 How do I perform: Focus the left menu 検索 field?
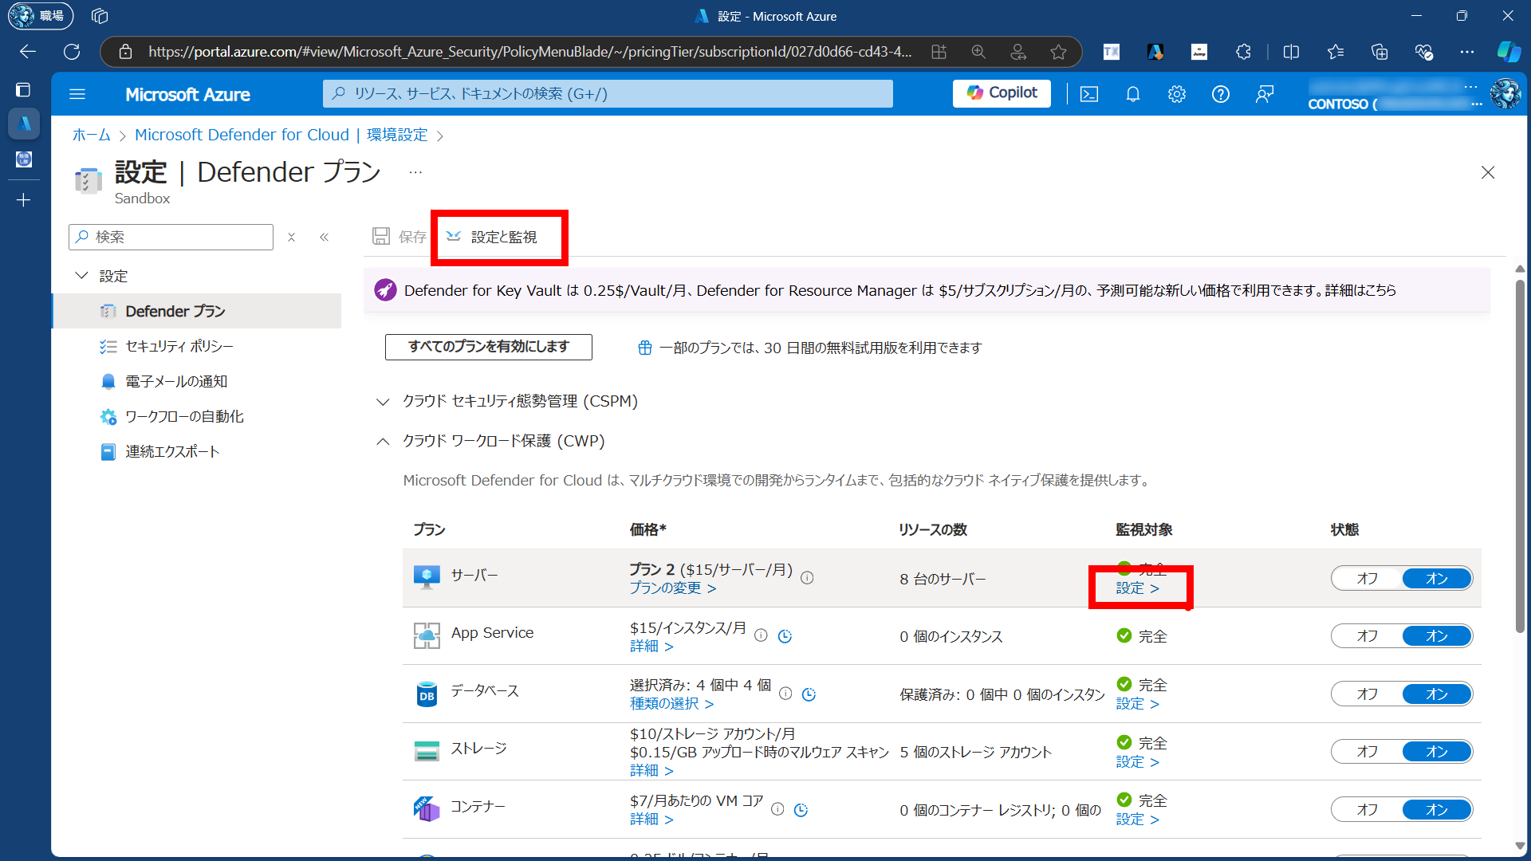click(171, 237)
